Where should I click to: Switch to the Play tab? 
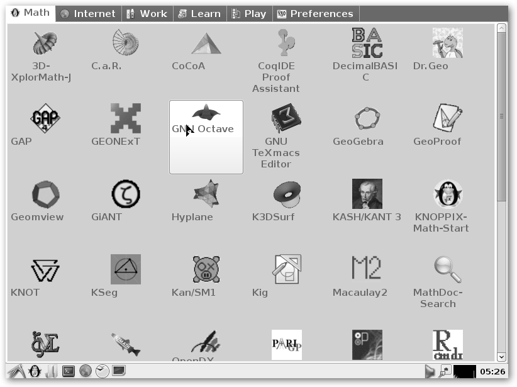(249, 13)
